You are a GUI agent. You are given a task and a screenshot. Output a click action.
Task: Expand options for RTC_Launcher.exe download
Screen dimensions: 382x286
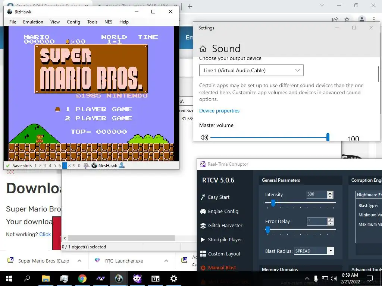[166, 261]
